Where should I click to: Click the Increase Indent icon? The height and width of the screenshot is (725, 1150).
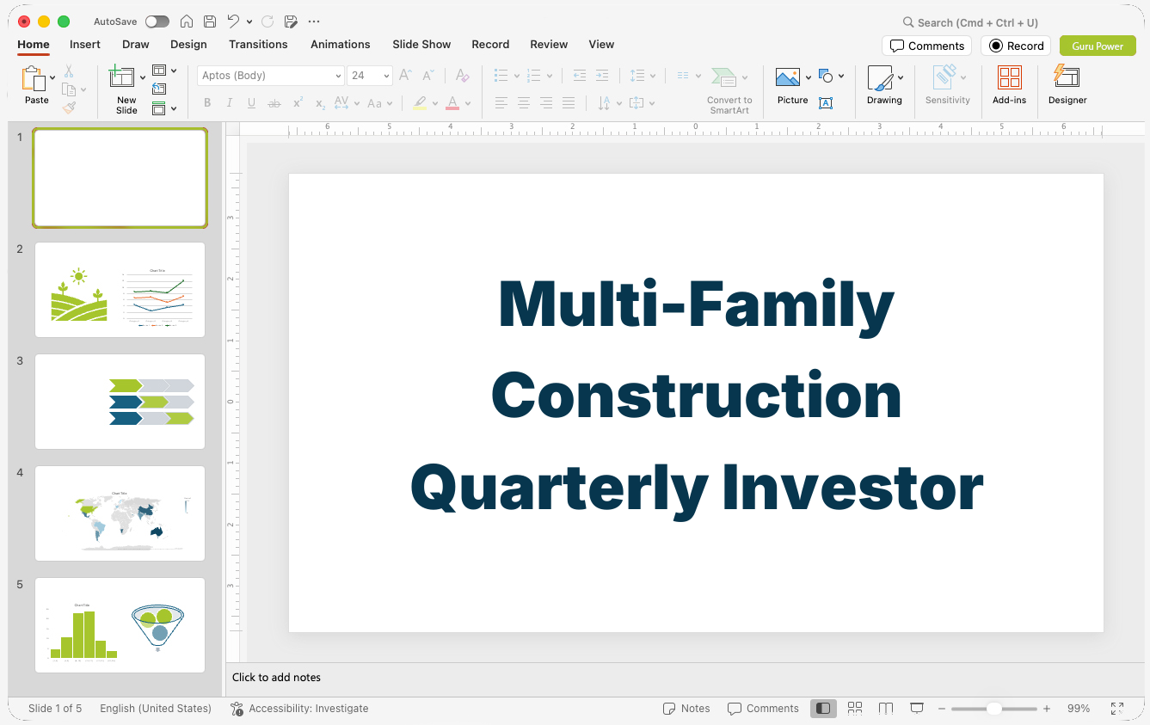(602, 76)
